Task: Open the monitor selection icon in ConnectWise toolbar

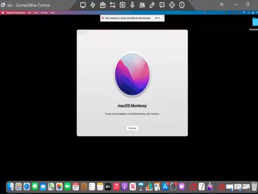Action: (x=84, y=5)
